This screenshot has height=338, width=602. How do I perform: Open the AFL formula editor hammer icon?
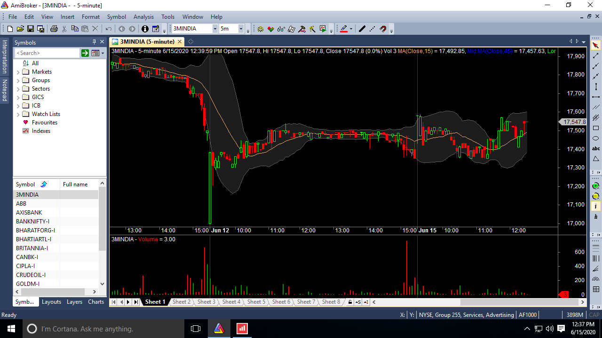pos(301,29)
